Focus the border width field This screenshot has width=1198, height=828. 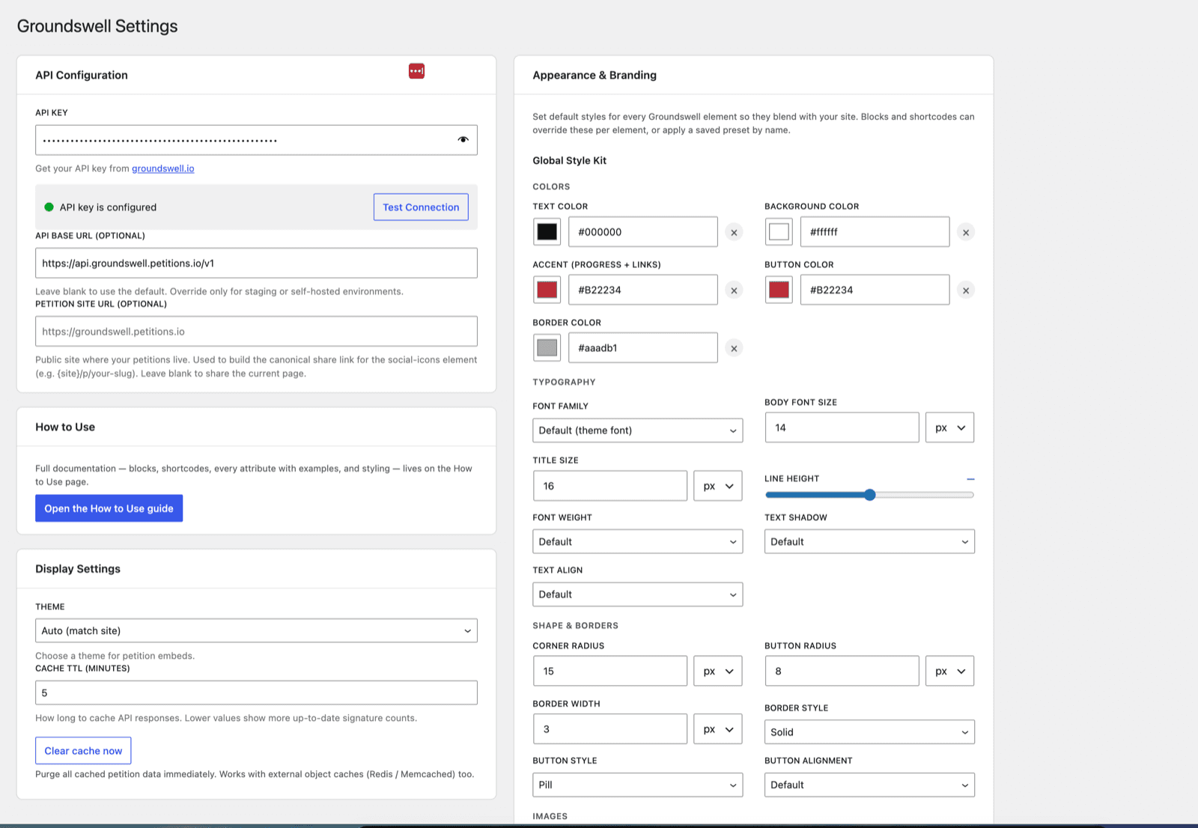pos(610,729)
